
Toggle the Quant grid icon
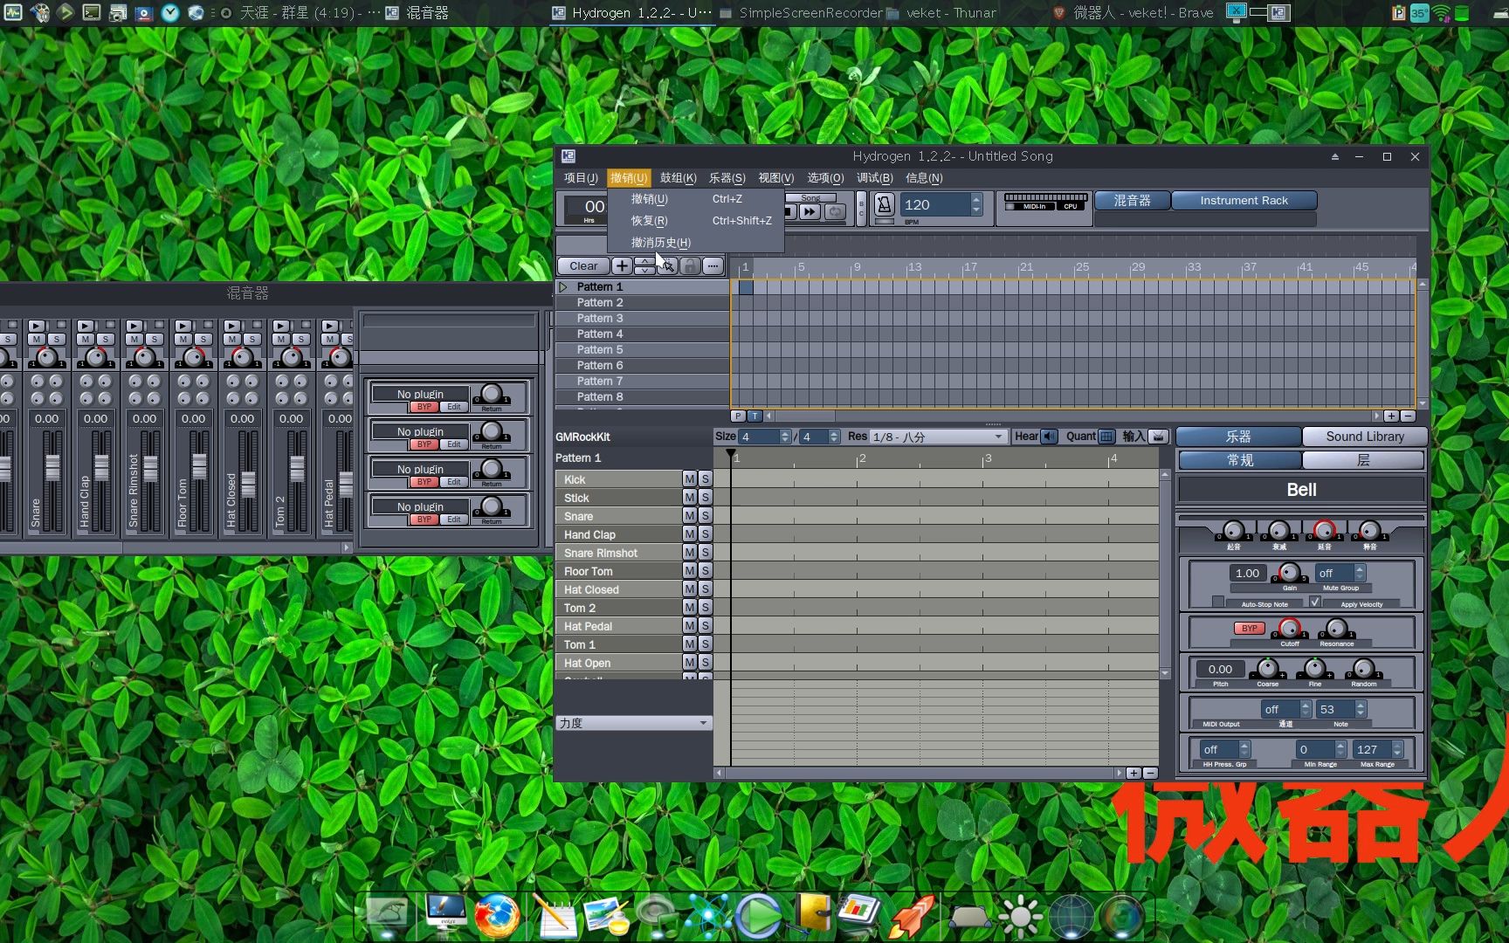(1106, 437)
